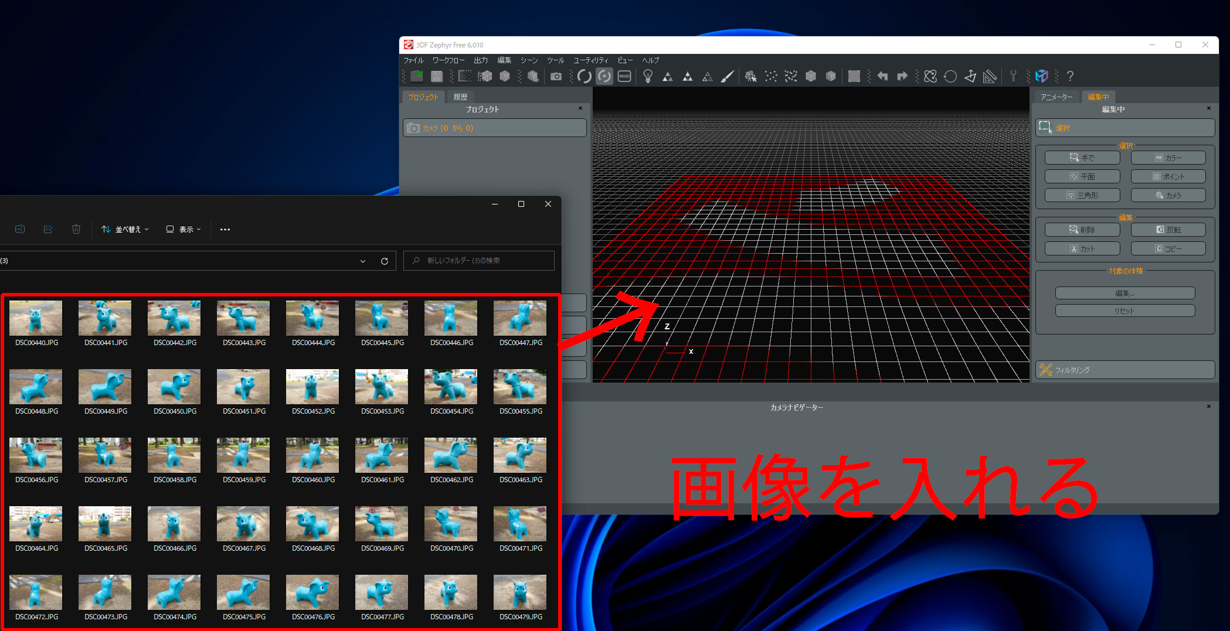Click the ポイント selection button
The image size is (1230, 631).
(x=1168, y=176)
